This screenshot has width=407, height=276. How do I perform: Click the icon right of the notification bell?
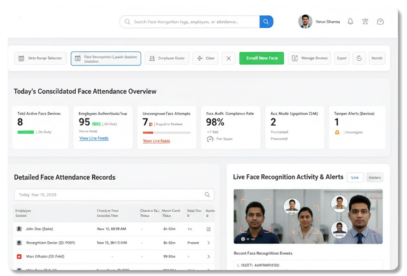pos(365,22)
